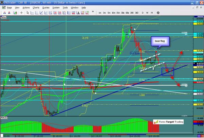Select the Weekly 'W' timeframe
Viewport: 204px width, 138px height.
tap(147, 13)
